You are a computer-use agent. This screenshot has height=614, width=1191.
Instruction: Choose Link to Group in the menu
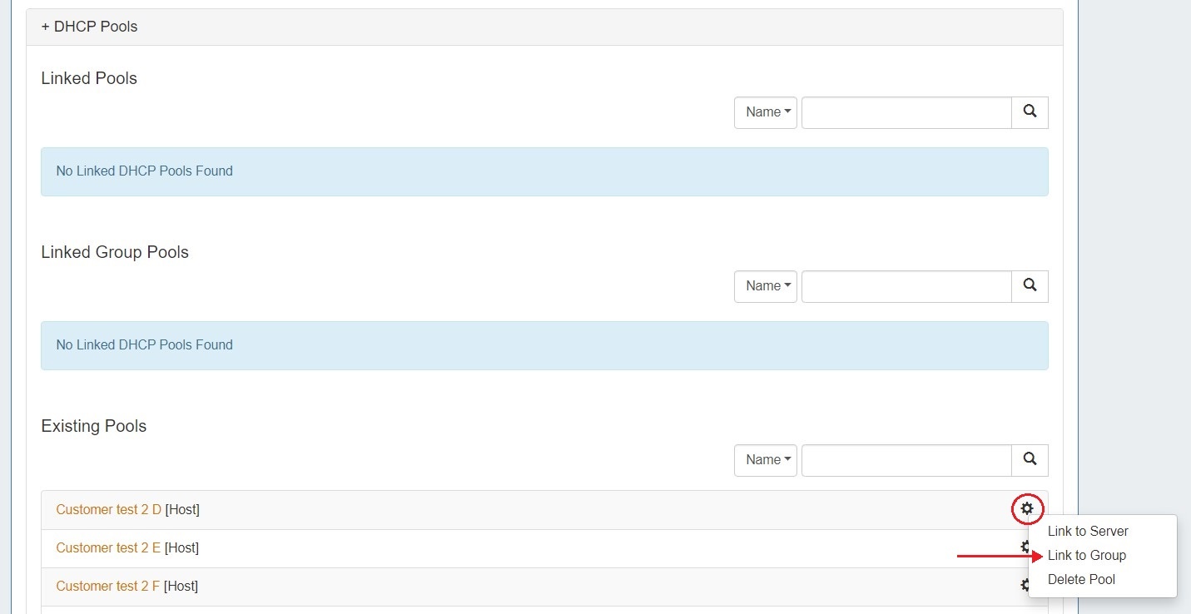click(x=1086, y=556)
